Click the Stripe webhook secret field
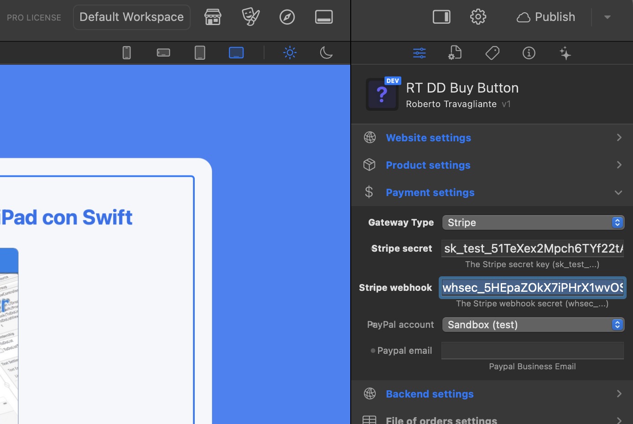Image resolution: width=633 pixels, height=424 pixels. coord(533,288)
